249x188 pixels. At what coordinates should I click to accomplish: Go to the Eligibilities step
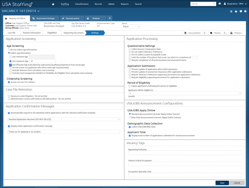(52, 33)
